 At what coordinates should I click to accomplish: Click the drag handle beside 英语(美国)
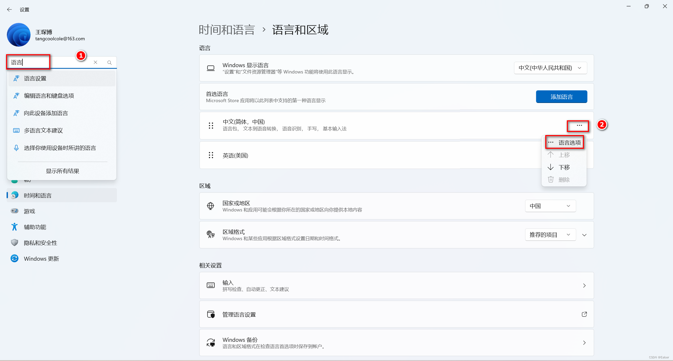click(x=210, y=155)
